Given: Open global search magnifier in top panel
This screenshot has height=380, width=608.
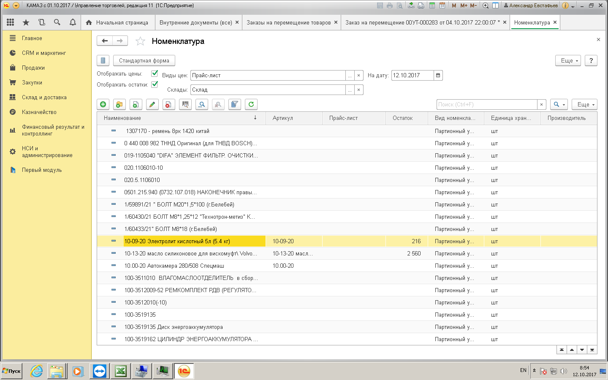Looking at the screenshot, I should [57, 22].
